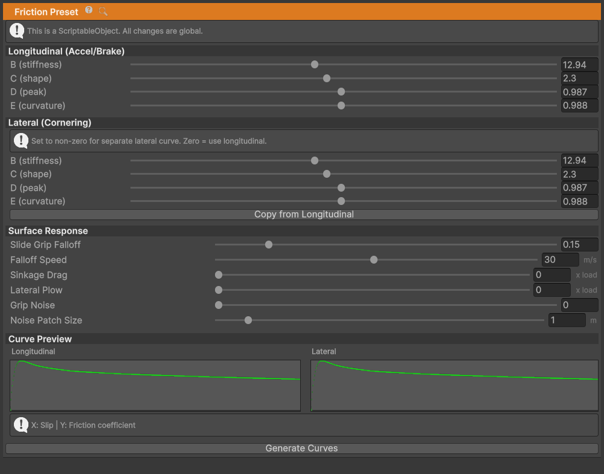Click the Noise Patch Size value field
The width and height of the screenshot is (604, 474).
[567, 320]
